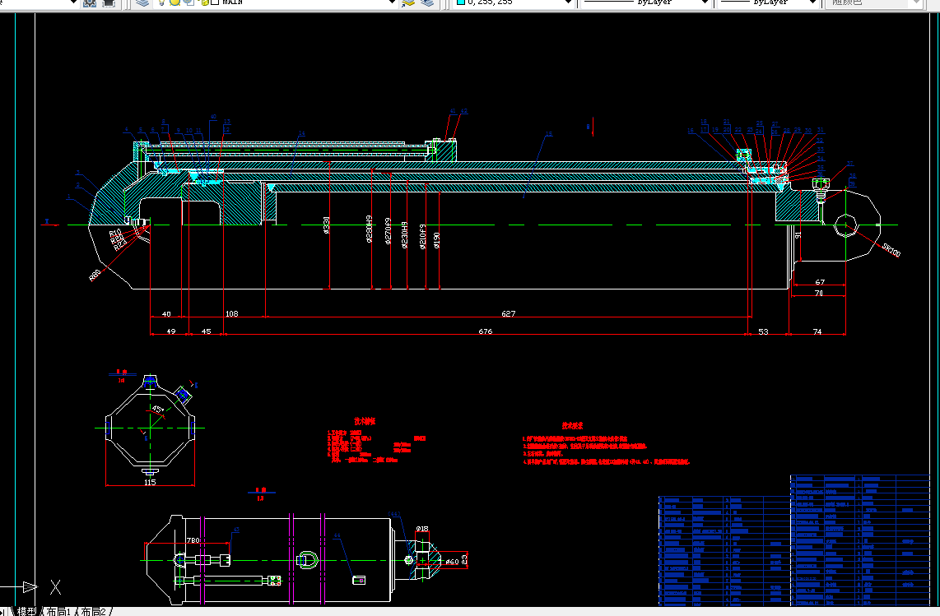
Task: Select the 91 vertical dimension
Action: [798, 235]
